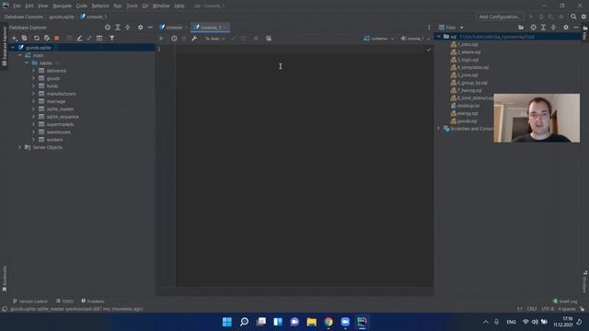Screen dimensions: 589x331
Task: Click the Filter funnel icon in Database Explorer
Action: point(112,39)
